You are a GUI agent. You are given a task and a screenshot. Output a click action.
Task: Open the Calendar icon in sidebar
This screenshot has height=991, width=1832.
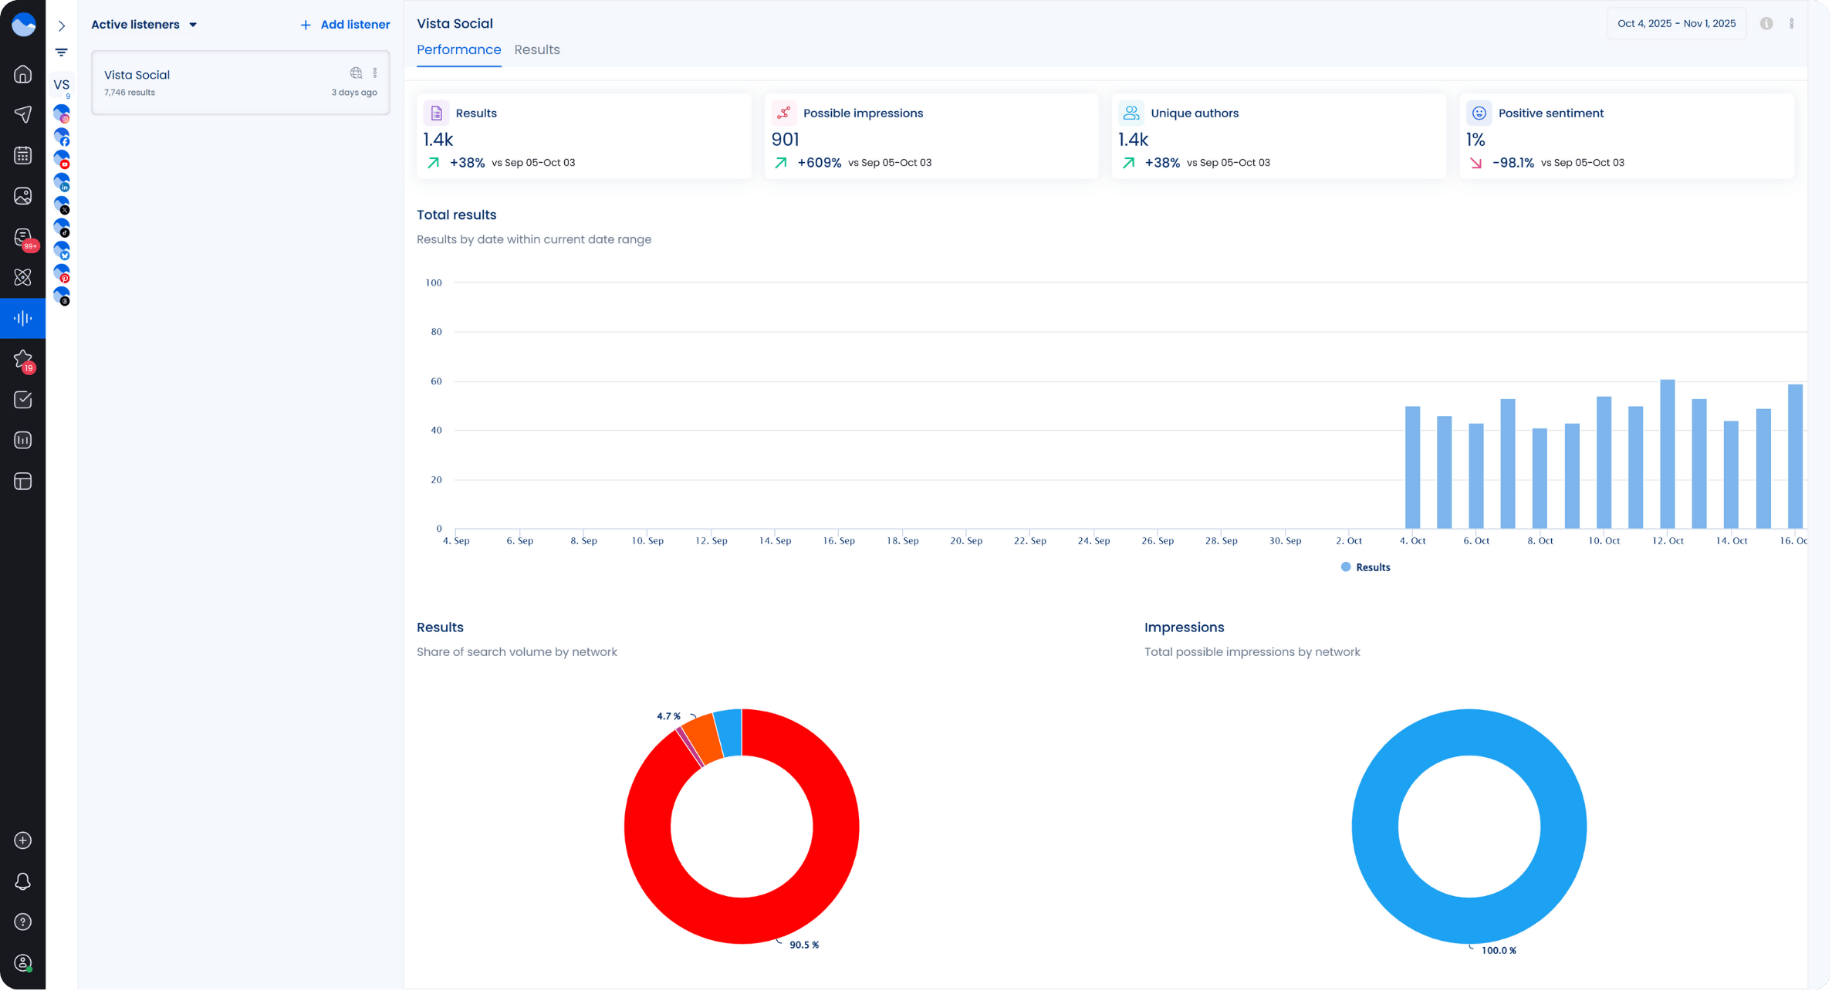[x=23, y=155]
